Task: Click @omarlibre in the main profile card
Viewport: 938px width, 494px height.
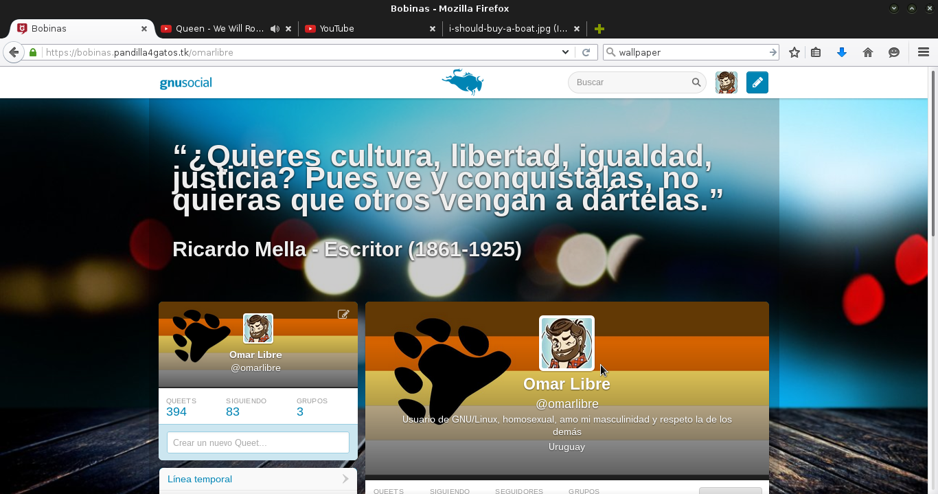Action: pyautogui.click(x=567, y=404)
